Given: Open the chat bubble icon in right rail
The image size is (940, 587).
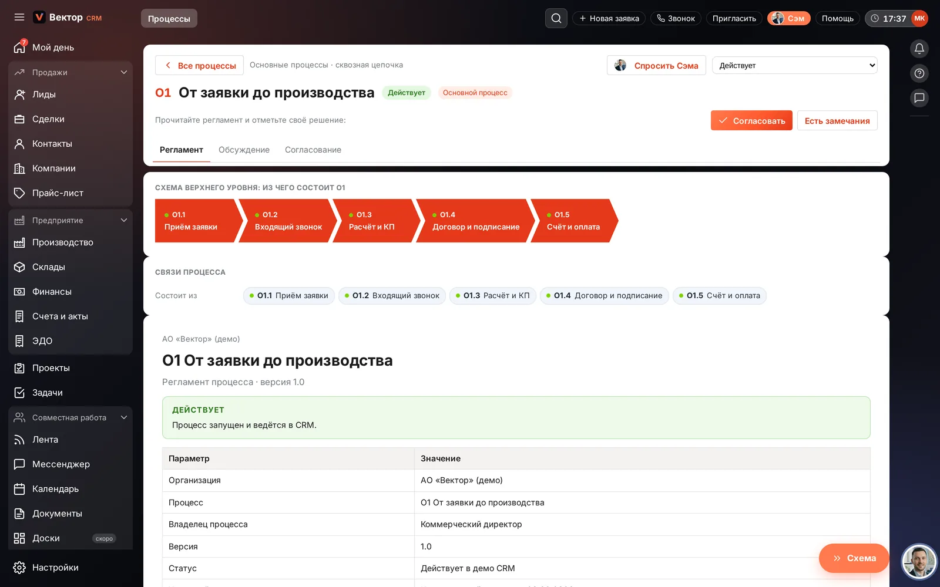Looking at the screenshot, I should tap(919, 98).
